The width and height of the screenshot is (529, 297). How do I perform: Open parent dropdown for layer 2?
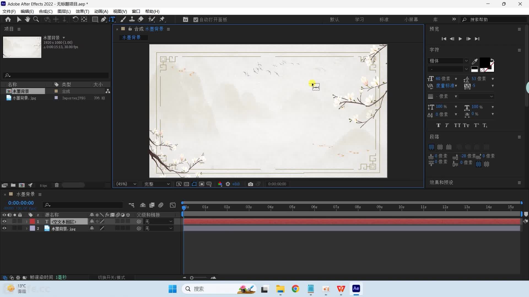[158, 228]
